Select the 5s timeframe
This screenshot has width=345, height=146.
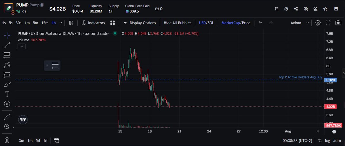tap(11, 23)
